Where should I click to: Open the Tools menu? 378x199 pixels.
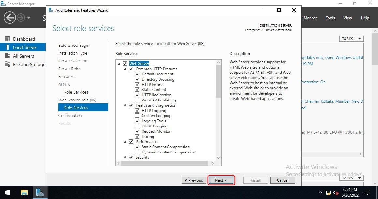tap(330, 18)
